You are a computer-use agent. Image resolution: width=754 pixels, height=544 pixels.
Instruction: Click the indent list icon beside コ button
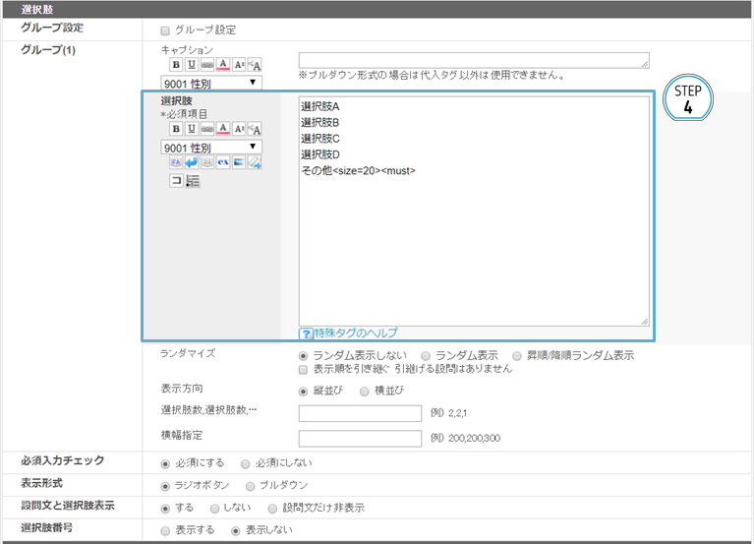[x=193, y=181]
